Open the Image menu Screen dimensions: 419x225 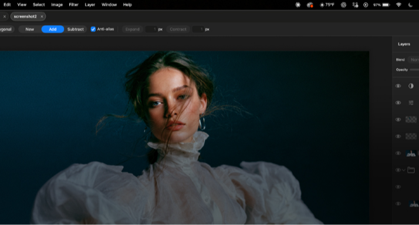57,5
